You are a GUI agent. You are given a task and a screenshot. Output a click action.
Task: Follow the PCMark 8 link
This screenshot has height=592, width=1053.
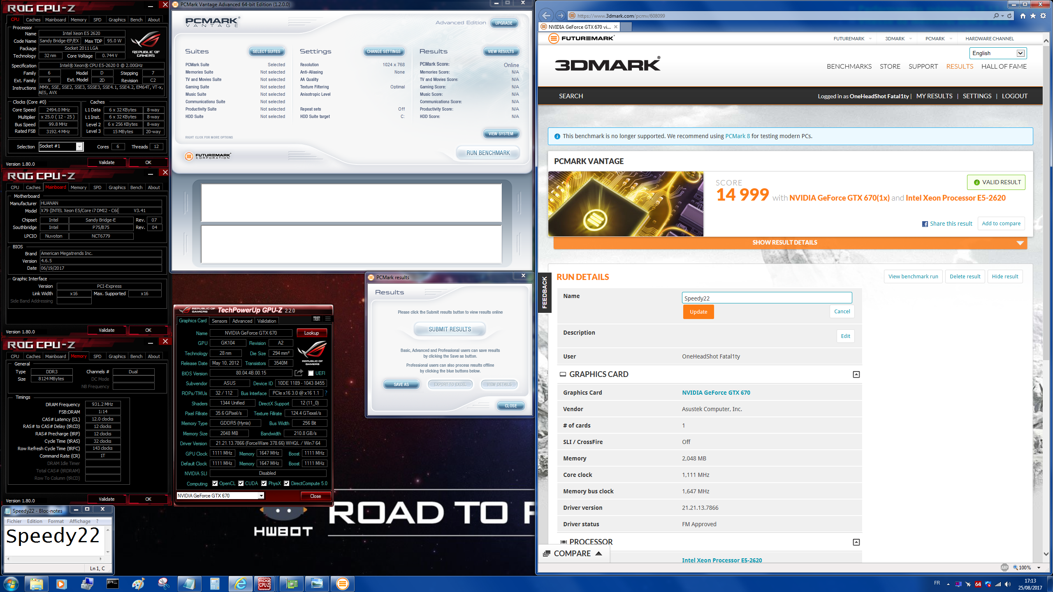coord(737,136)
